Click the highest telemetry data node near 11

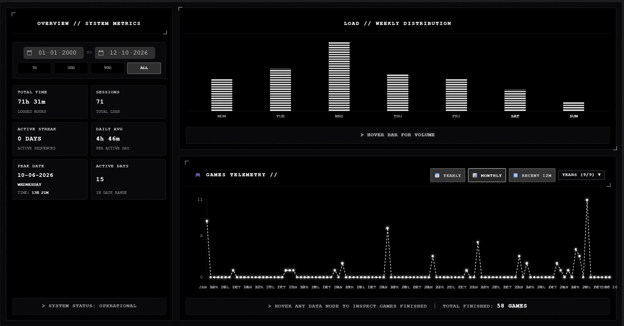(x=587, y=200)
